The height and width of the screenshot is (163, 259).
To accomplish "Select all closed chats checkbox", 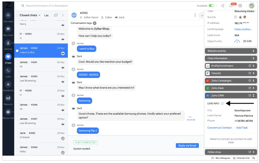I will coord(17,15).
